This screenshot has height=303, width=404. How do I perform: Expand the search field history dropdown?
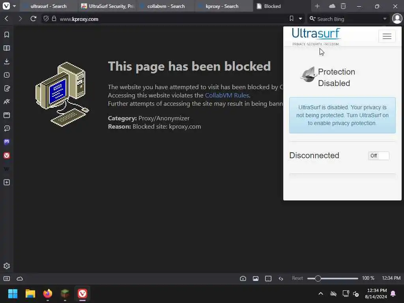[x=385, y=19]
